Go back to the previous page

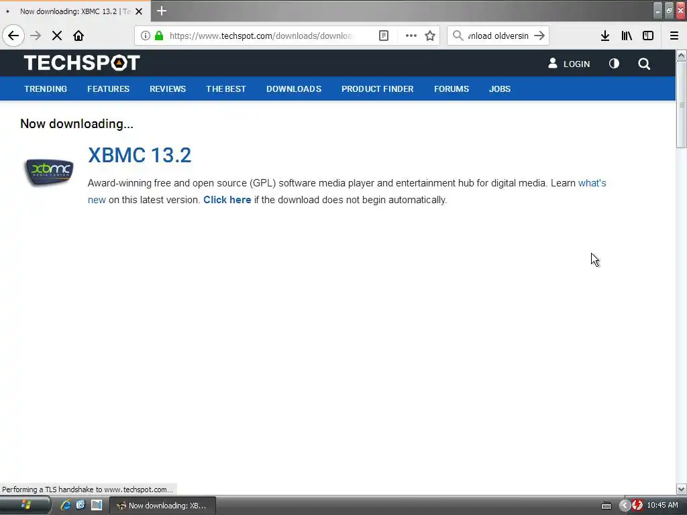pos(13,36)
